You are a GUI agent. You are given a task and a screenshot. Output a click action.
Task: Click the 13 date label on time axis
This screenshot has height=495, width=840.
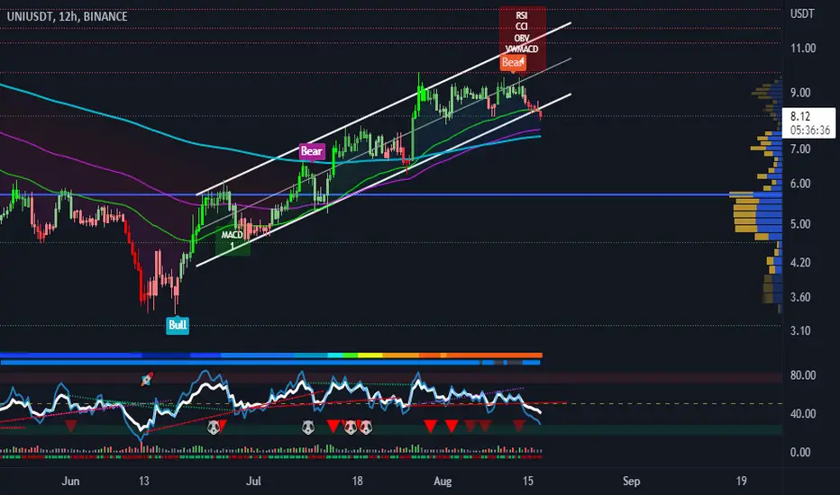coord(143,481)
